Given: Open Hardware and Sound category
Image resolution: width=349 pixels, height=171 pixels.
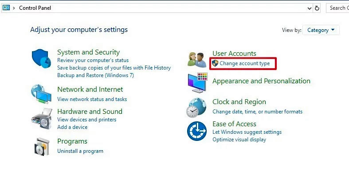Looking at the screenshot, I should (90, 111).
